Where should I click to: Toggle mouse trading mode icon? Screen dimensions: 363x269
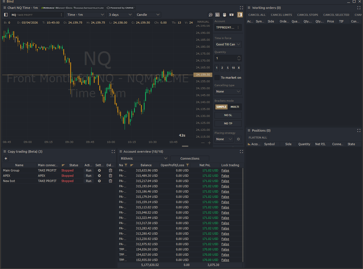tap(224, 14)
